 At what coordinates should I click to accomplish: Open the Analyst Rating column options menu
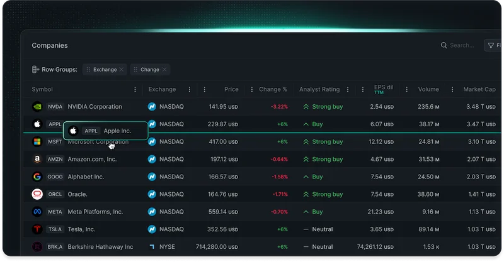[x=347, y=90]
